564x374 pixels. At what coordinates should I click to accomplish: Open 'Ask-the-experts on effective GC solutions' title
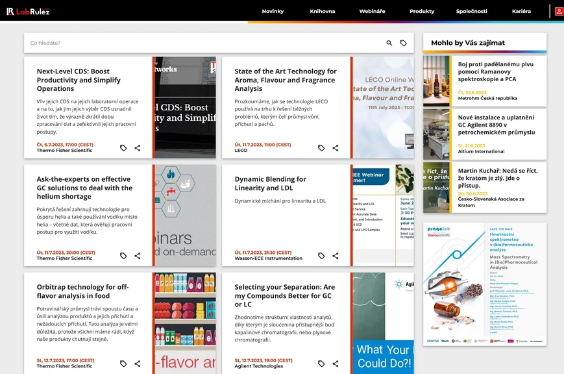(84, 188)
